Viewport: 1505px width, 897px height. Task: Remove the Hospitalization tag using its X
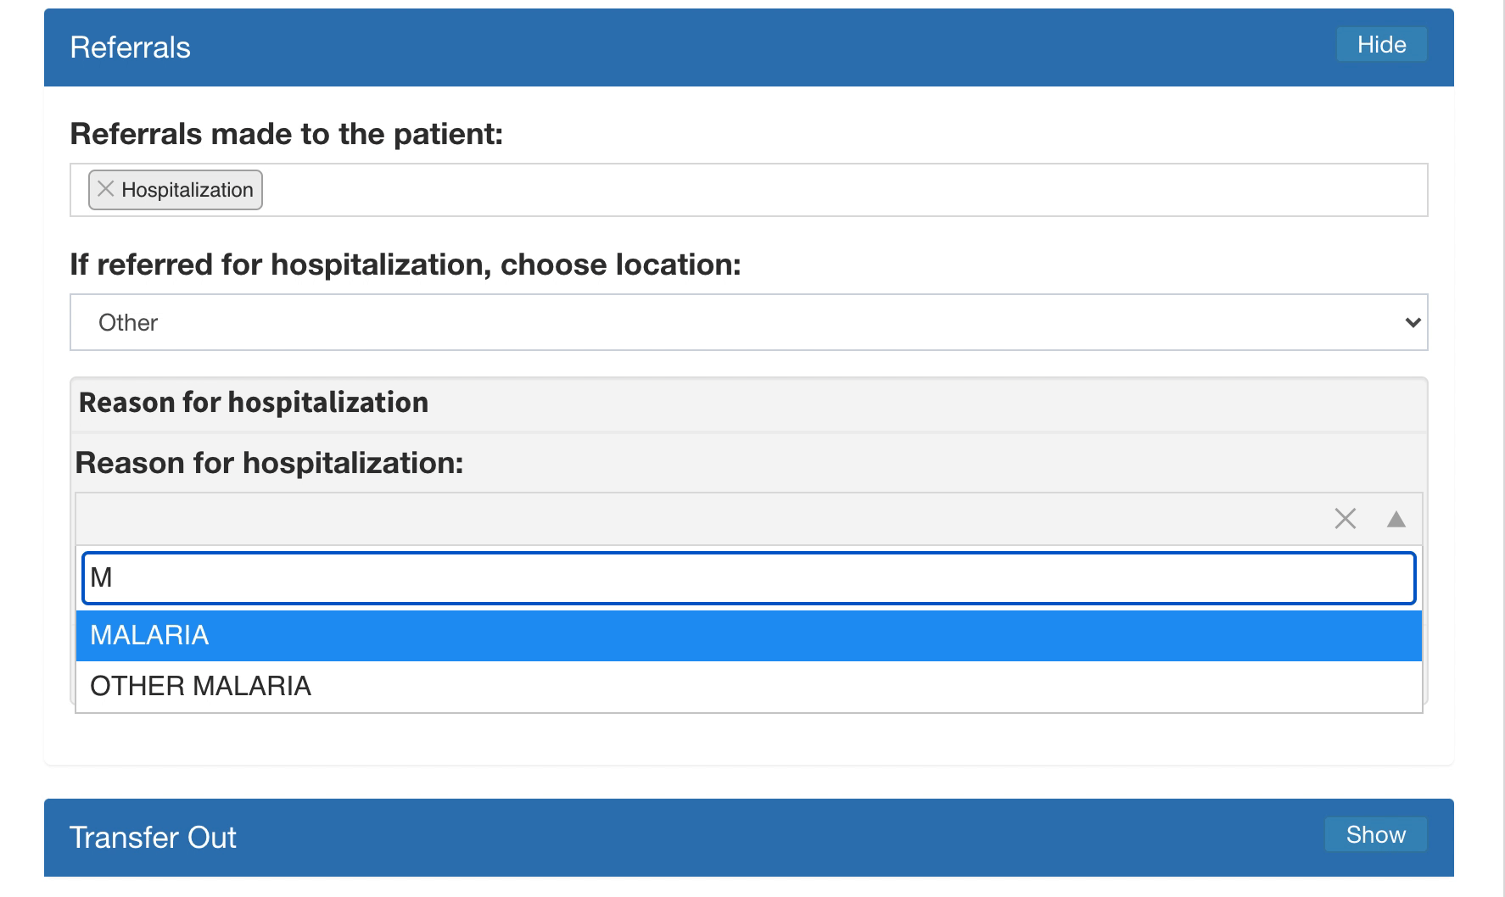[x=105, y=189]
